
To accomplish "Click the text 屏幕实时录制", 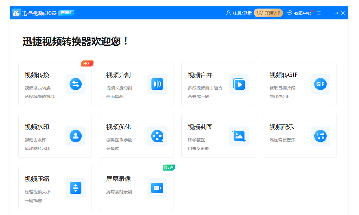I will [x=119, y=192].
